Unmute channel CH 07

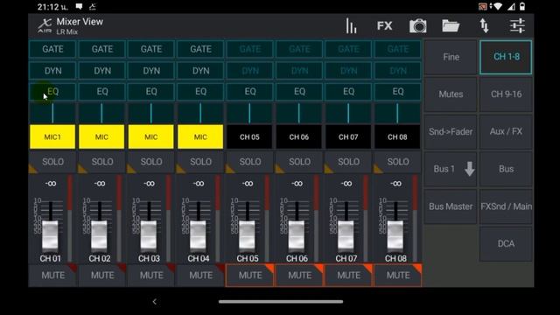348,276
